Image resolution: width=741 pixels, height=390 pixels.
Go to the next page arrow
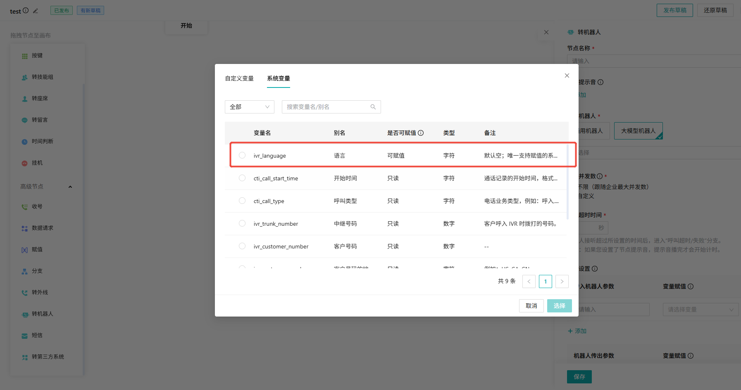tap(562, 281)
